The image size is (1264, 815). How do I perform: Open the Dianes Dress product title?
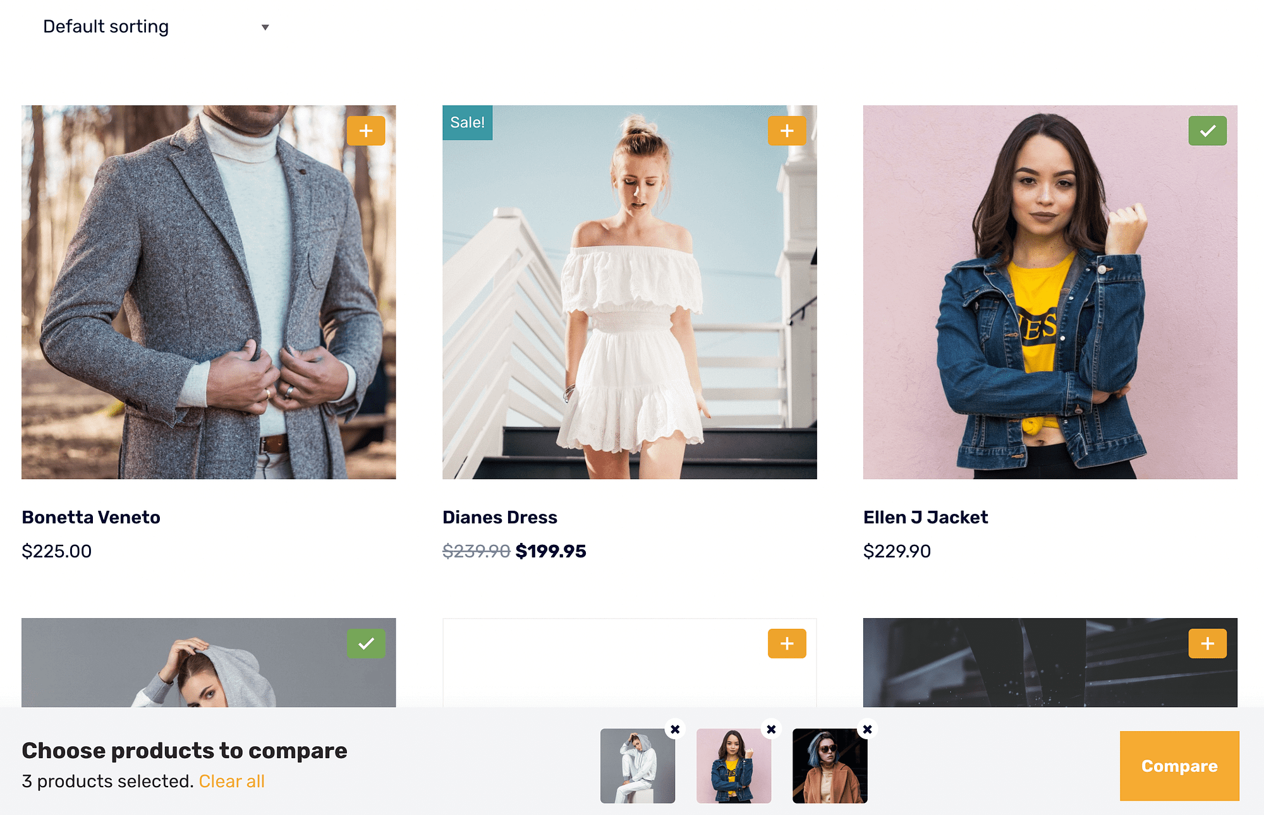coord(500,517)
